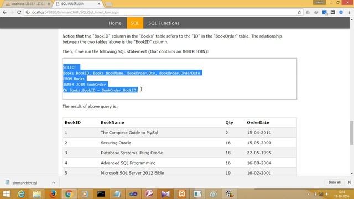The image size is (354, 199).
Task: Click the date 15-04-2011
Action: pyautogui.click(x=259, y=133)
